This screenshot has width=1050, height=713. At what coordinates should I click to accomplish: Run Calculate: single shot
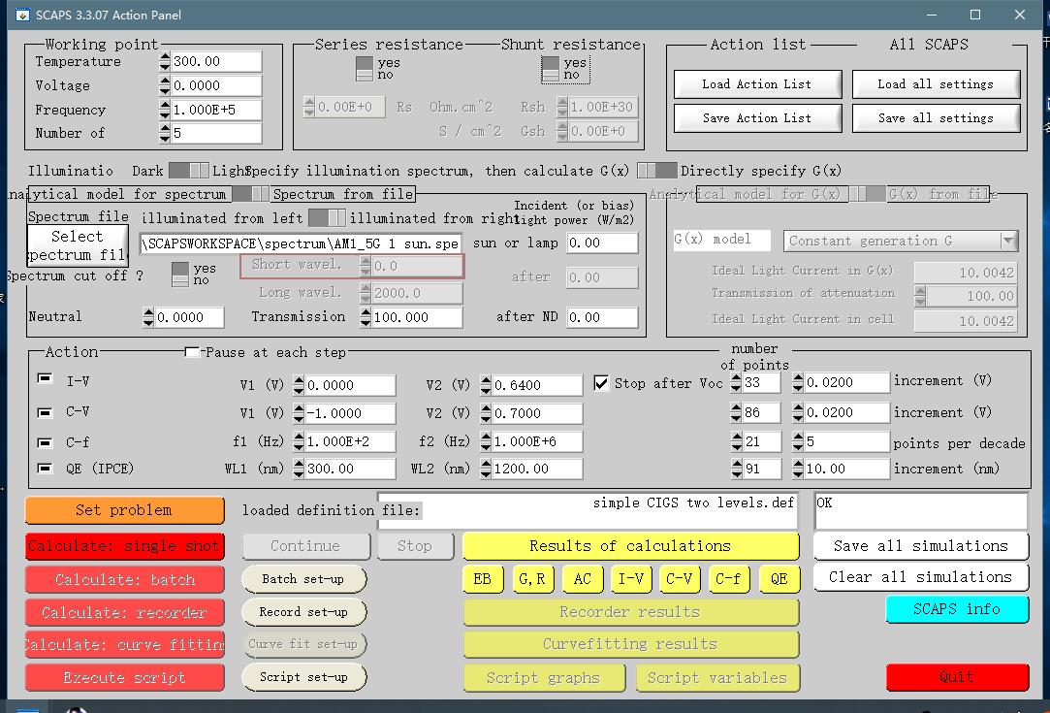click(123, 546)
